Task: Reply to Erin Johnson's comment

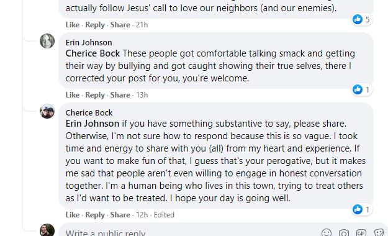Action: pyautogui.click(x=95, y=95)
